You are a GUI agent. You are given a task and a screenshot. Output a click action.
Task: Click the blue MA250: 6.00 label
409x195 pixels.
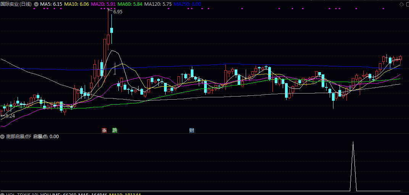click(187, 4)
